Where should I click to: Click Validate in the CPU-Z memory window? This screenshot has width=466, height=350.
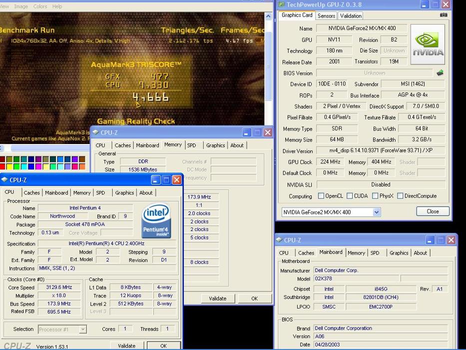[x=218, y=298]
